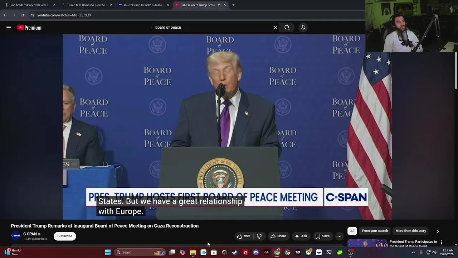This screenshot has height=258, width=458.
Task: Close the 'Iran holds military drills' tab
Action: pos(54,5)
